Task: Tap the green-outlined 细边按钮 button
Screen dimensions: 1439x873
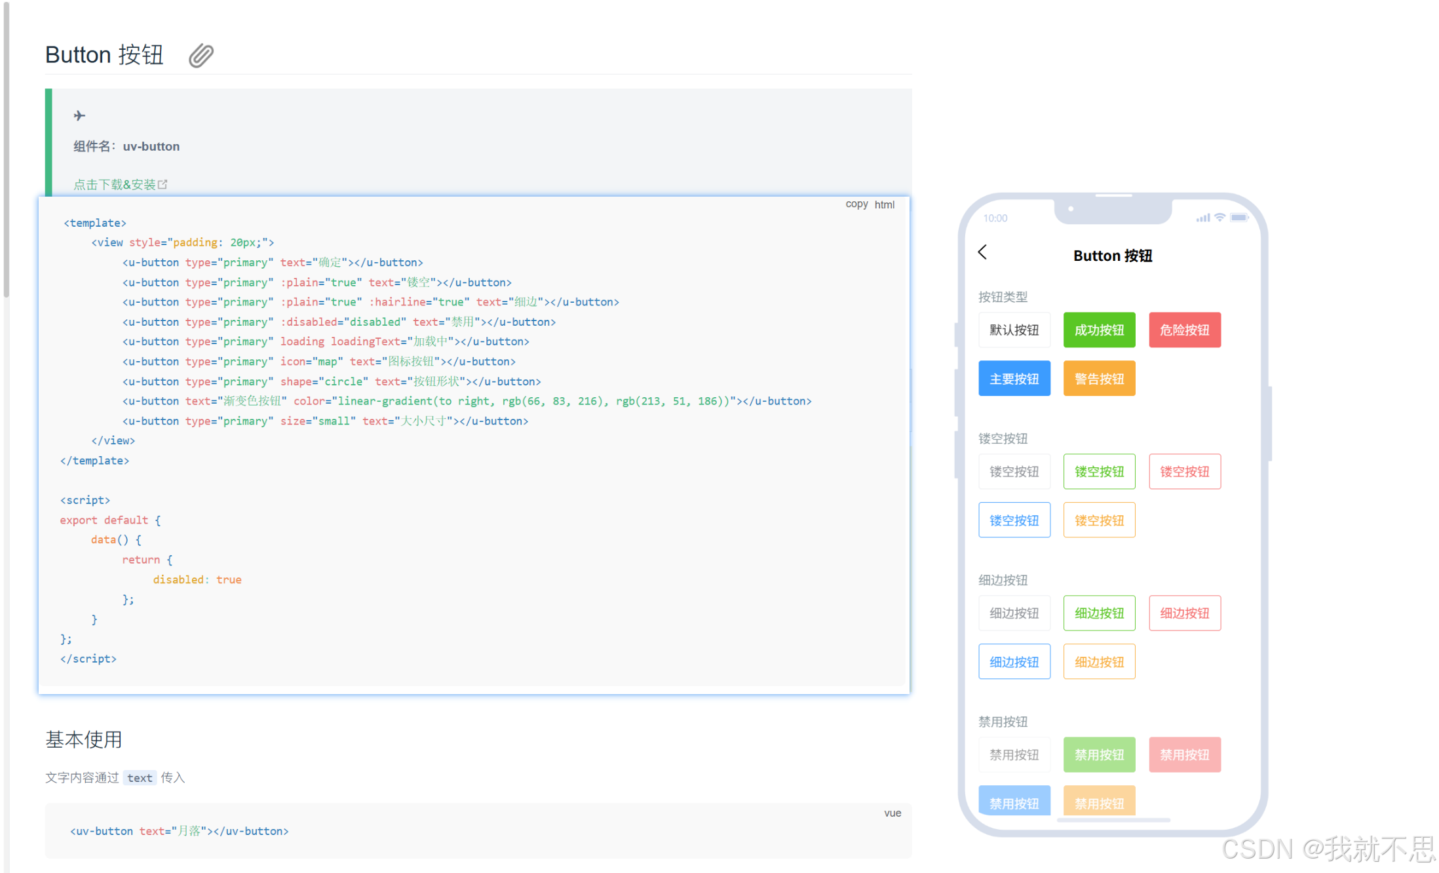Action: point(1099,613)
